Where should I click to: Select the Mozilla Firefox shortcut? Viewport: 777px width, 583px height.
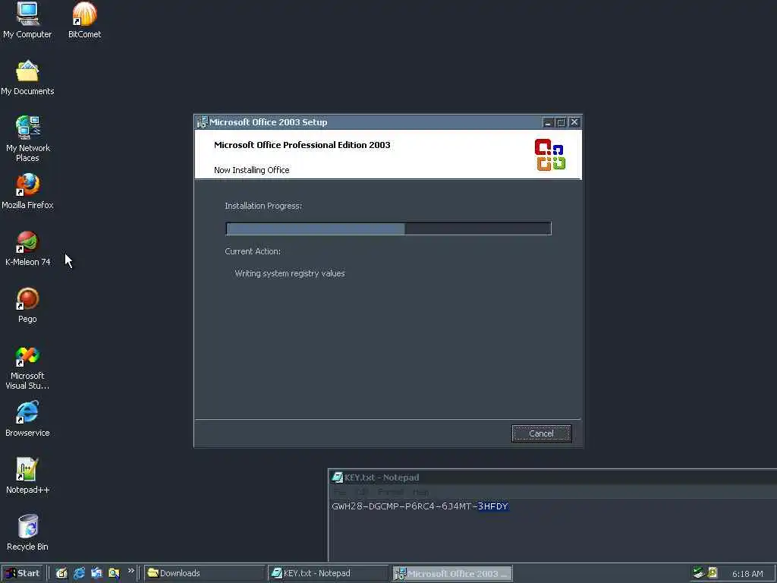pos(27,191)
